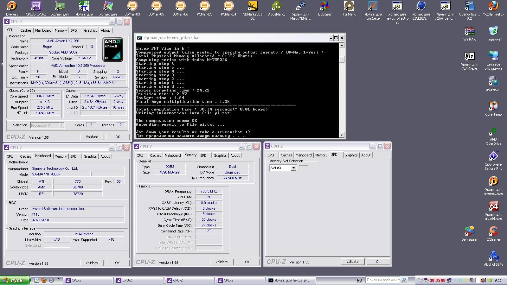Open the Корзина recycle bin icon

click(x=493, y=34)
